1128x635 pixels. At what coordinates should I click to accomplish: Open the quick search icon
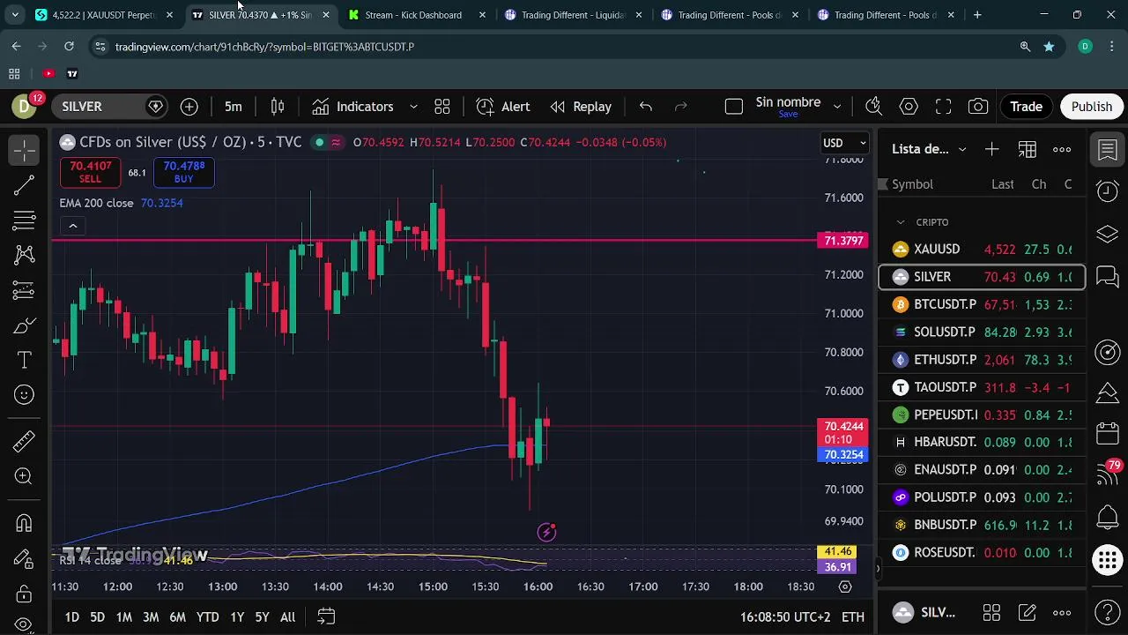pos(873,107)
